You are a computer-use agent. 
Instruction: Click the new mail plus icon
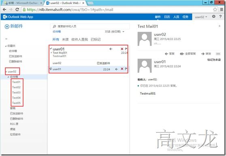pyautogui.click(x=7, y=26)
